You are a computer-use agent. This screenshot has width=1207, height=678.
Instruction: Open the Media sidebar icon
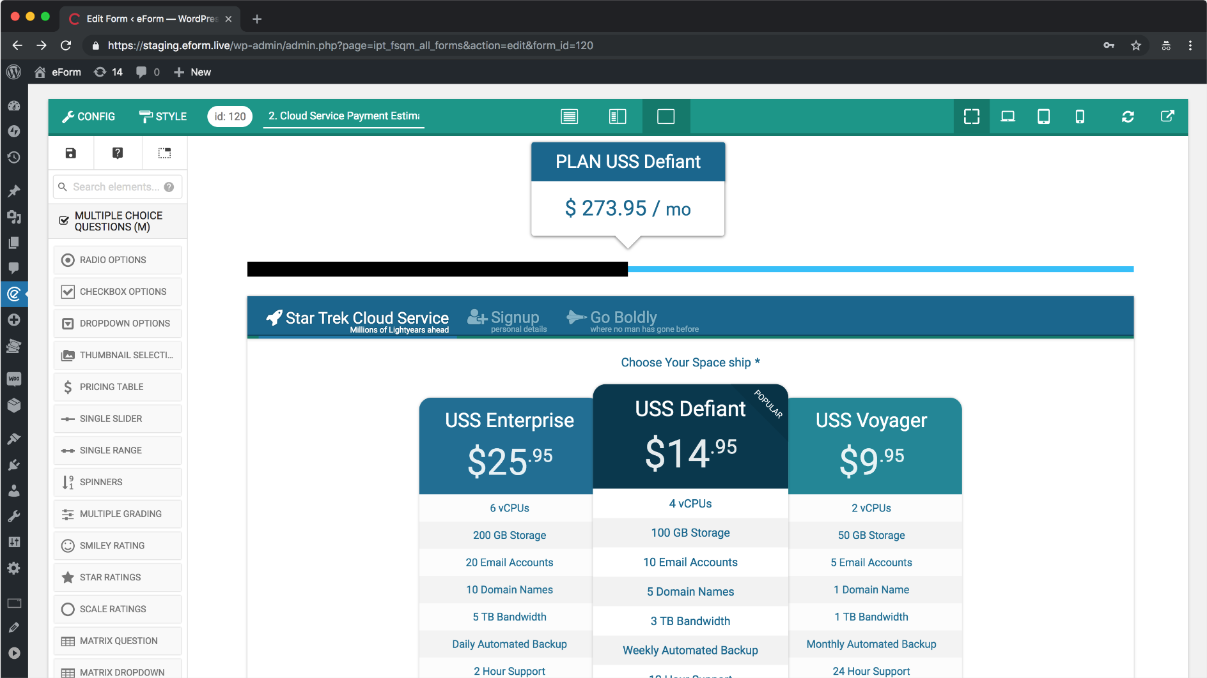(14, 217)
